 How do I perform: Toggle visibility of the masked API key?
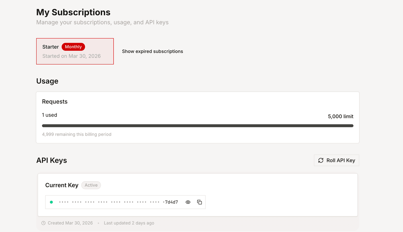(188, 202)
